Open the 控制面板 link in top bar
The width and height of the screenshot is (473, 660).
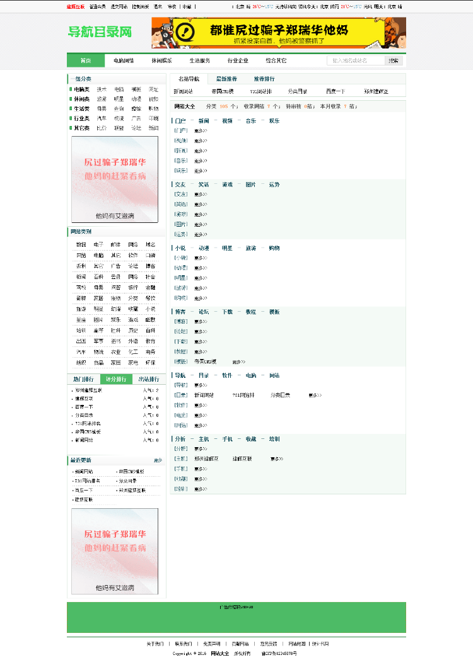141,7
